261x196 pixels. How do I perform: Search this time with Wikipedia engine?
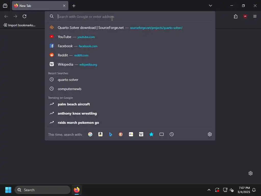coord(141,134)
